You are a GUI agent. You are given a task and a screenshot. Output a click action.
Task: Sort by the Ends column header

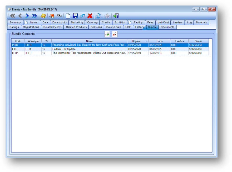[160, 41]
